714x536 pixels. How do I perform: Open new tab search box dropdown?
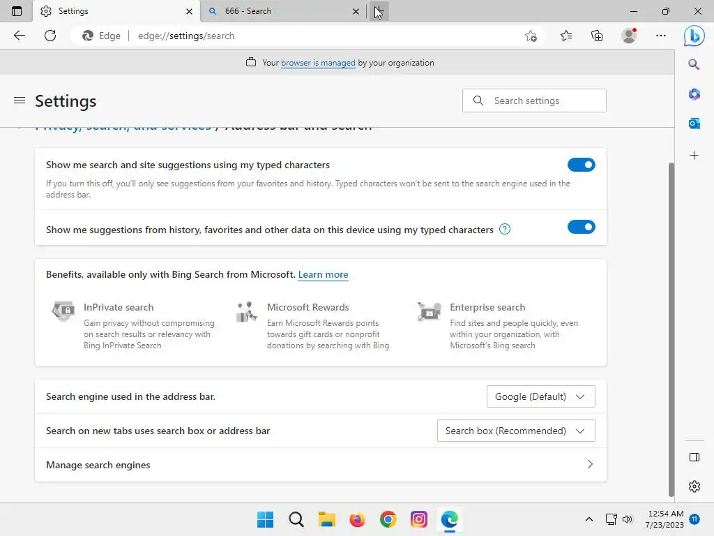tap(516, 431)
